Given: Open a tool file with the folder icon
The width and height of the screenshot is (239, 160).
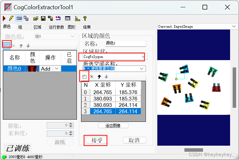Looking at the screenshot, I should pyautogui.click(x=36, y=18).
